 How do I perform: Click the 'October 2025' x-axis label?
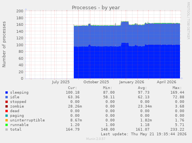tap(96, 82)
